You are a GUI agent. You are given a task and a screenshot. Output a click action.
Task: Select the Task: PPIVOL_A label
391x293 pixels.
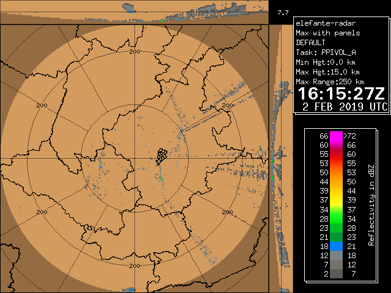coord(325,52)
